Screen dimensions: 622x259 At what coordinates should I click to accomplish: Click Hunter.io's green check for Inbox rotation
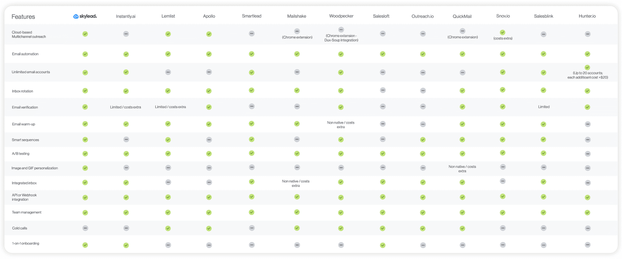pos(587,91)
